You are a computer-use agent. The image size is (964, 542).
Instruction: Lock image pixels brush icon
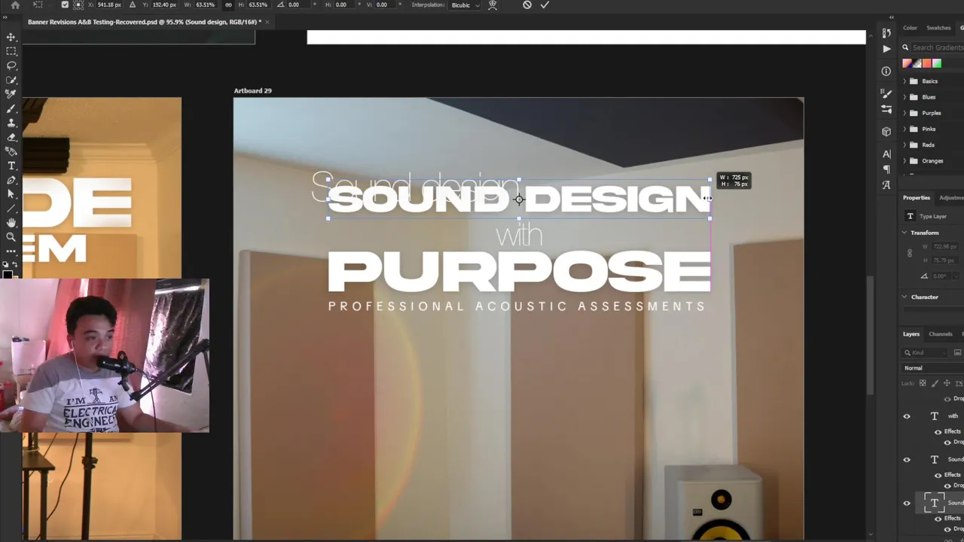(x=935, y=383)
